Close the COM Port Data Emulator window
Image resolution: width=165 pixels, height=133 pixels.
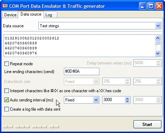[159, 6]
